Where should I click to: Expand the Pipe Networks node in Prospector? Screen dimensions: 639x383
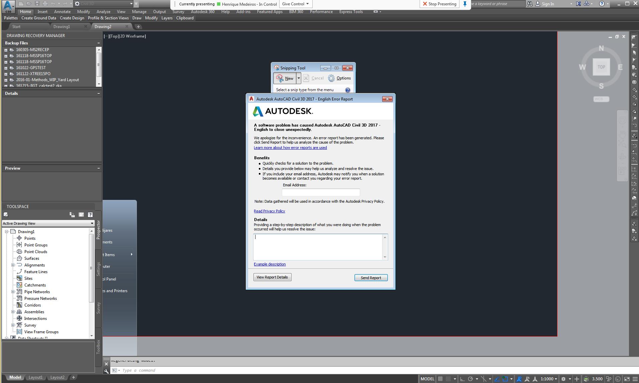point(13,292)
